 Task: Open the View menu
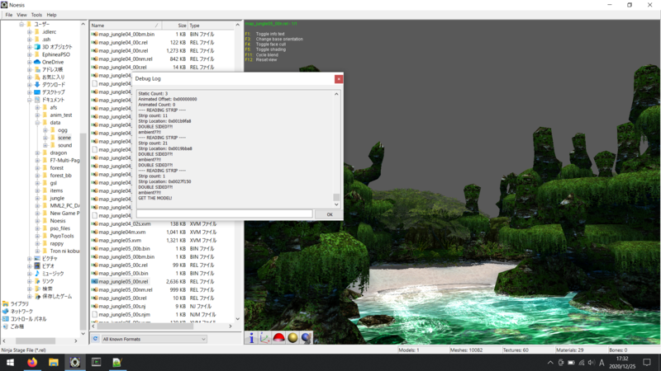pyautogui.click(x=21, y=15)
